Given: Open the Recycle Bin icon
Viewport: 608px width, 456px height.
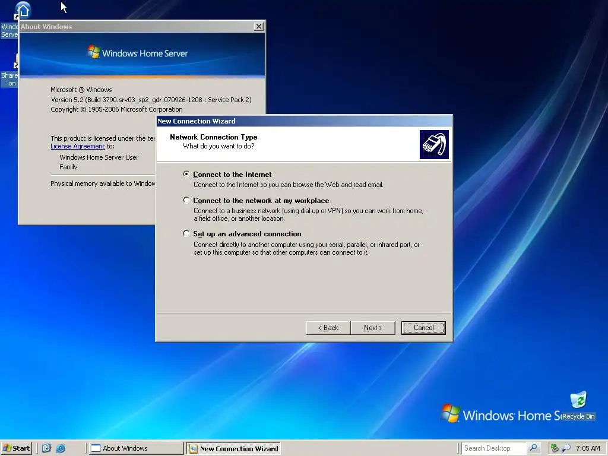Looking at the screenshot, I should point(578,405).
